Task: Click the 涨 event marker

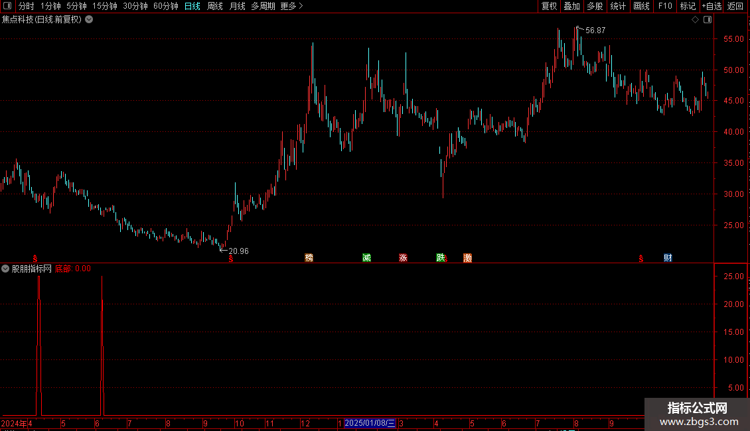Action: pyautogui.click(x=404, y=257)
